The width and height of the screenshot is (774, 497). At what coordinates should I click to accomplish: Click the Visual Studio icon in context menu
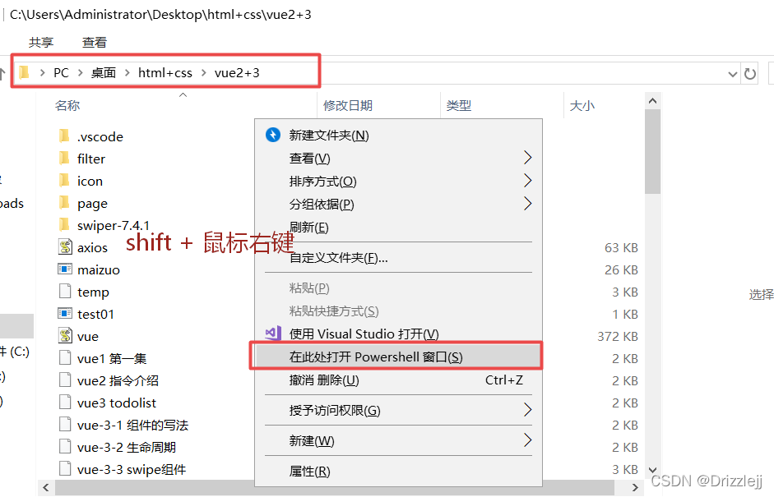273,334
